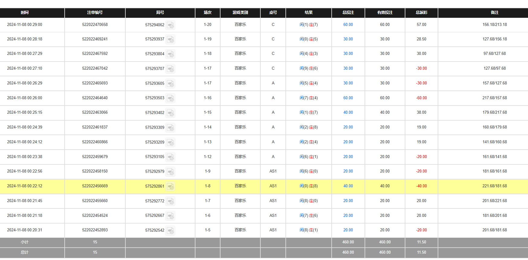Screen dimensions: 528x260
Task: Click replay icon next to round 575293105
Action: point(170,157)
